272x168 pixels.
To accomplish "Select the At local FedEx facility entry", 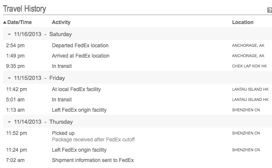I will [137, 89].
